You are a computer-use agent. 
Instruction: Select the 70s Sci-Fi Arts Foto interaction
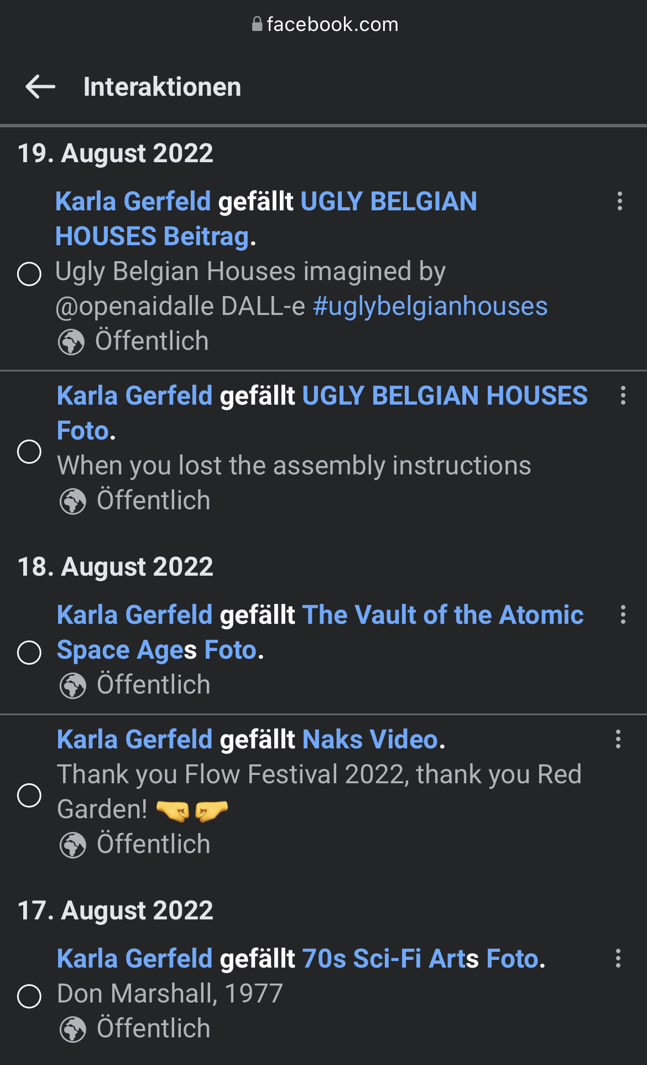(x=29, y=996)
